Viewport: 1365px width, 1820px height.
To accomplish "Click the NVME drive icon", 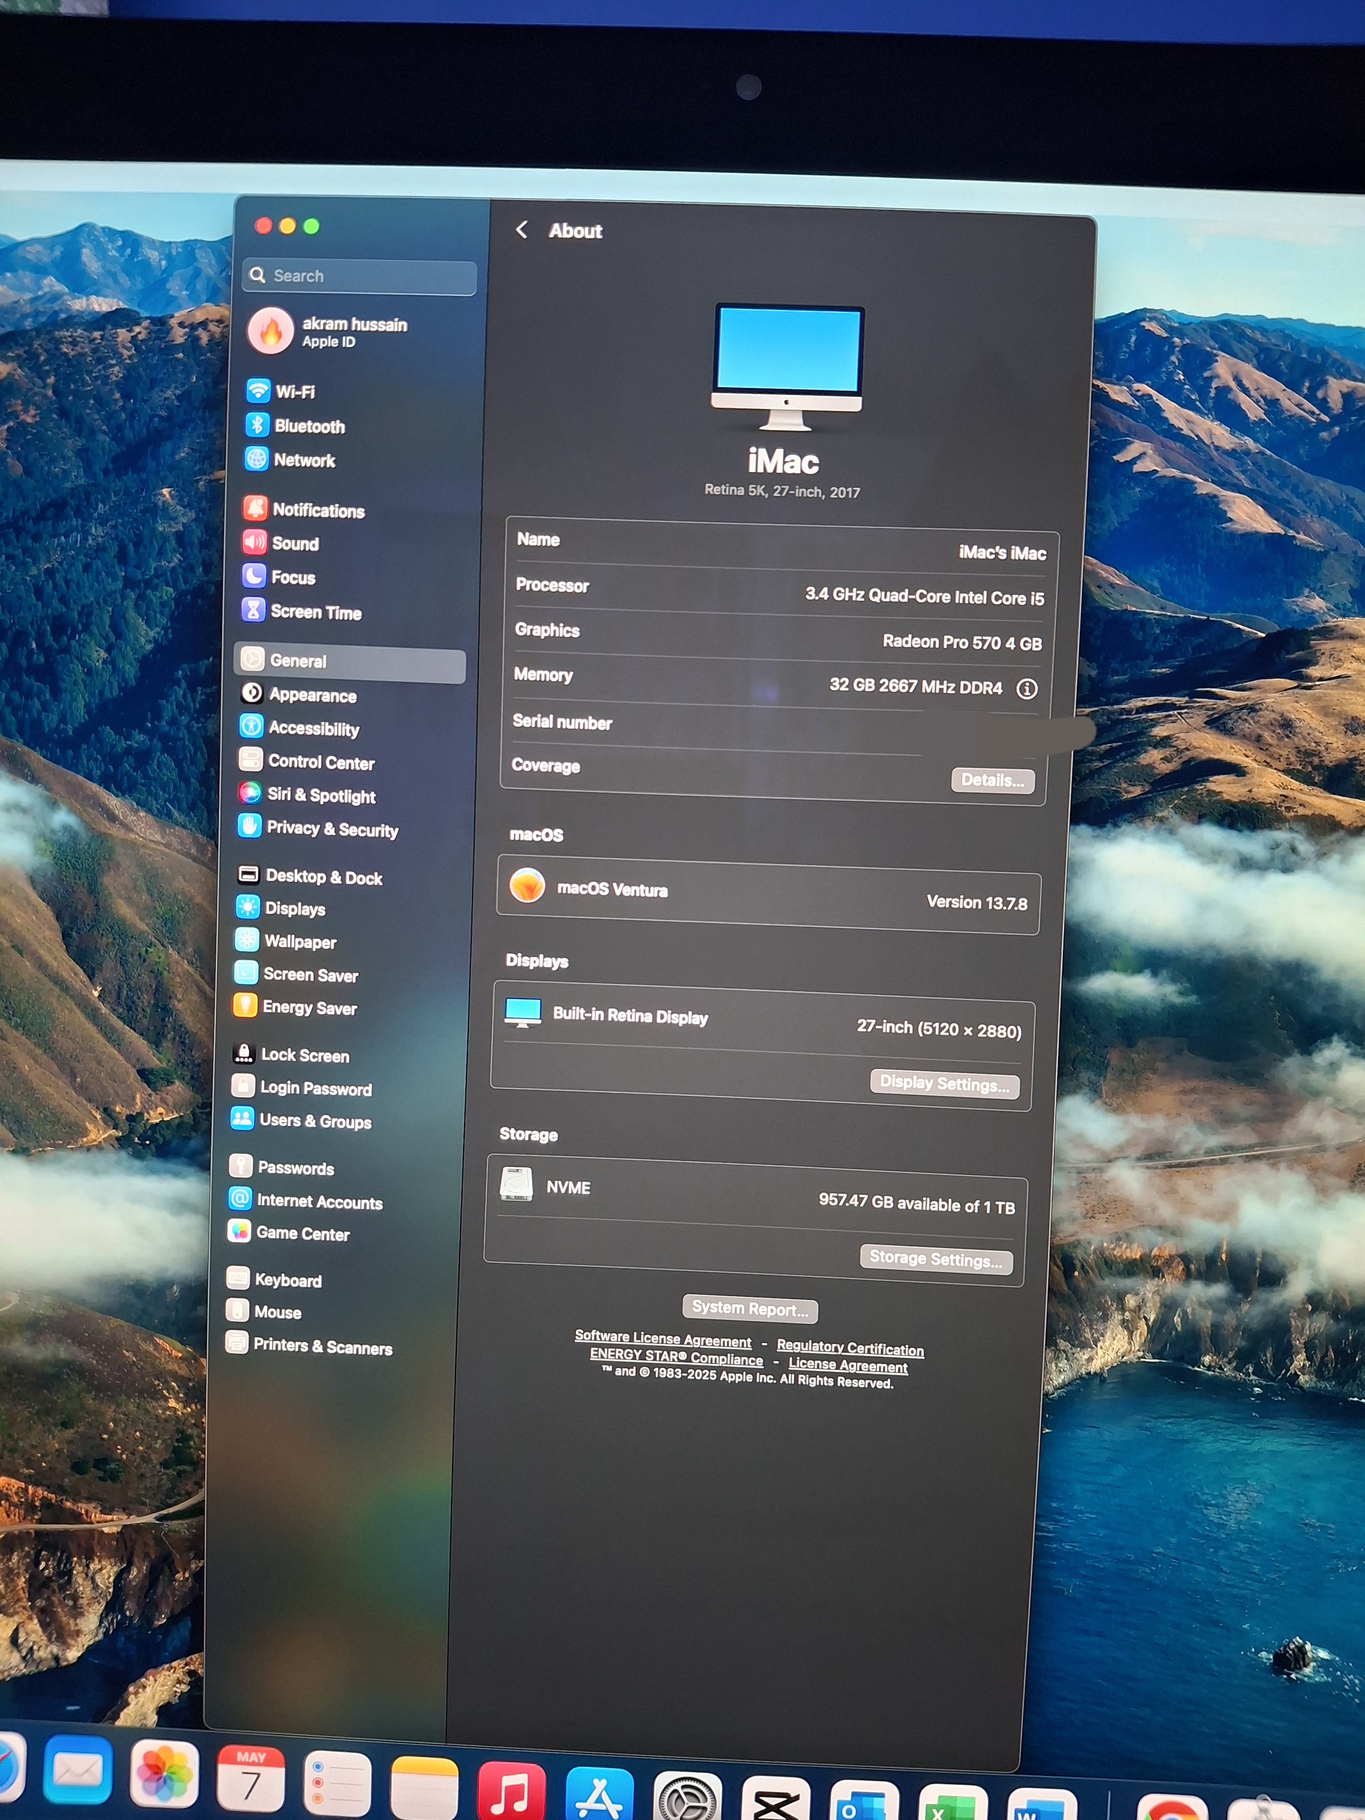I will tap(517, 1184).
